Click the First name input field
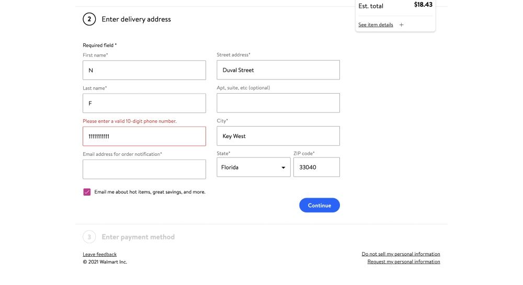 click(x=144, y=70)
